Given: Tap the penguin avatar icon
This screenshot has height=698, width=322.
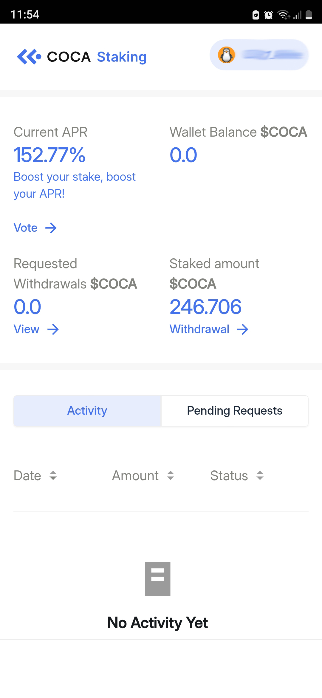Looking at the screenshot, I should (227, 55).
